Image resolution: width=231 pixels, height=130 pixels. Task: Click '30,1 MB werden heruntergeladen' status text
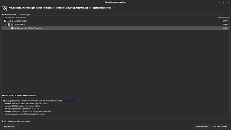17,121
